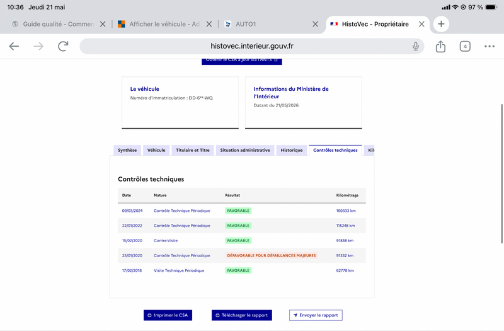Open the share sheet icon
This screenshot has width=504, height=331.
(x=440, y=46)
